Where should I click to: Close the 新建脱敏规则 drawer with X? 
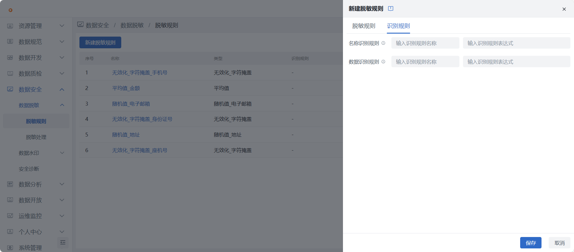click(564, 9)
